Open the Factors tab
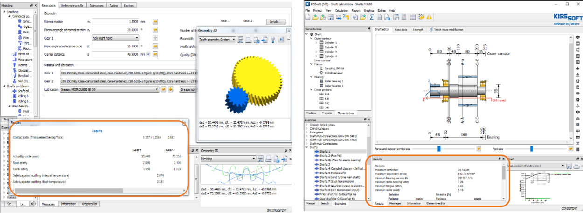This screenshot has width=583, height=213. click(x=129, y=6)
